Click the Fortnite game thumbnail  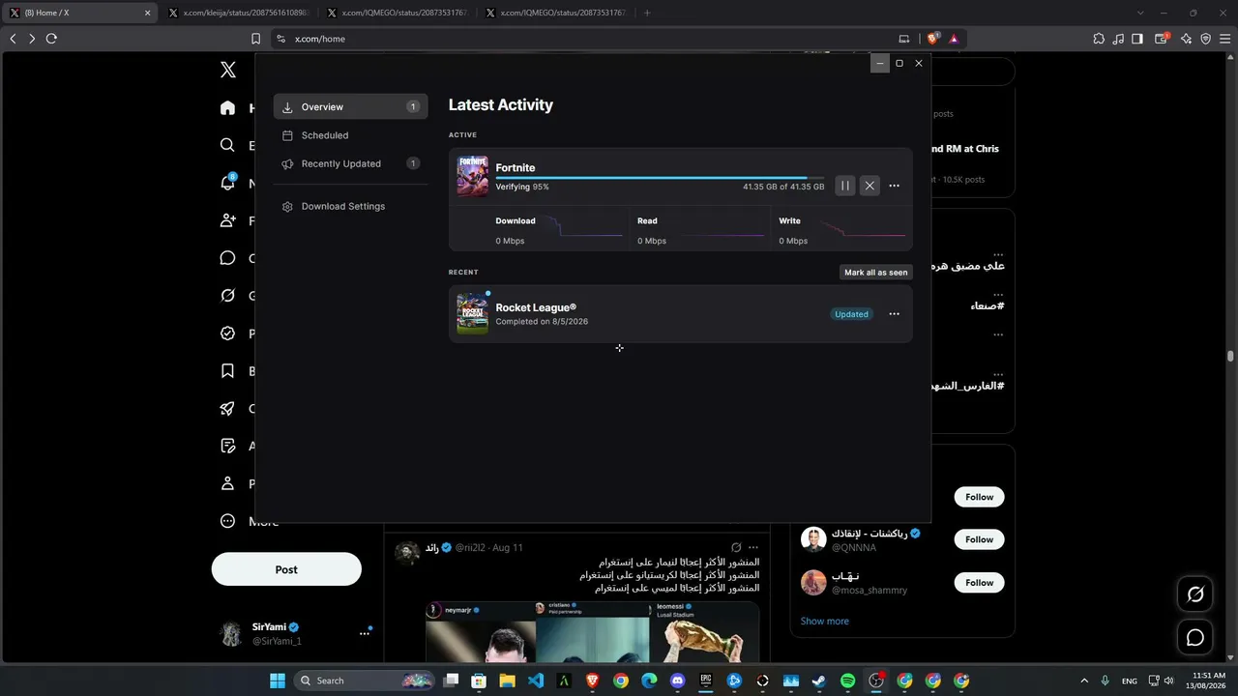point(473,176)
